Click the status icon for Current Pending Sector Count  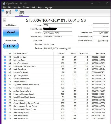pyautogui.click(x=5, y=103)
